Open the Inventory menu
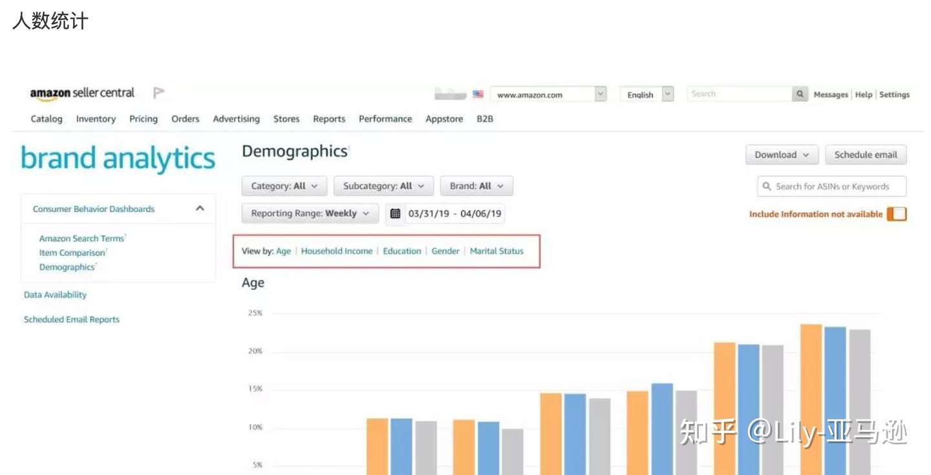Screen dimensions: 931x475 (x=96, y=119)
